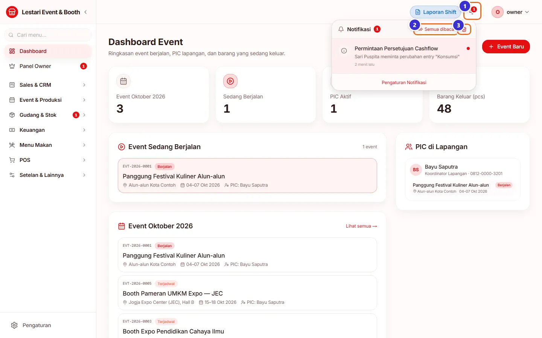Open the Laporan Shift report
The height and width of the screenshot is (338, 542).
click(x=435, y=12)
